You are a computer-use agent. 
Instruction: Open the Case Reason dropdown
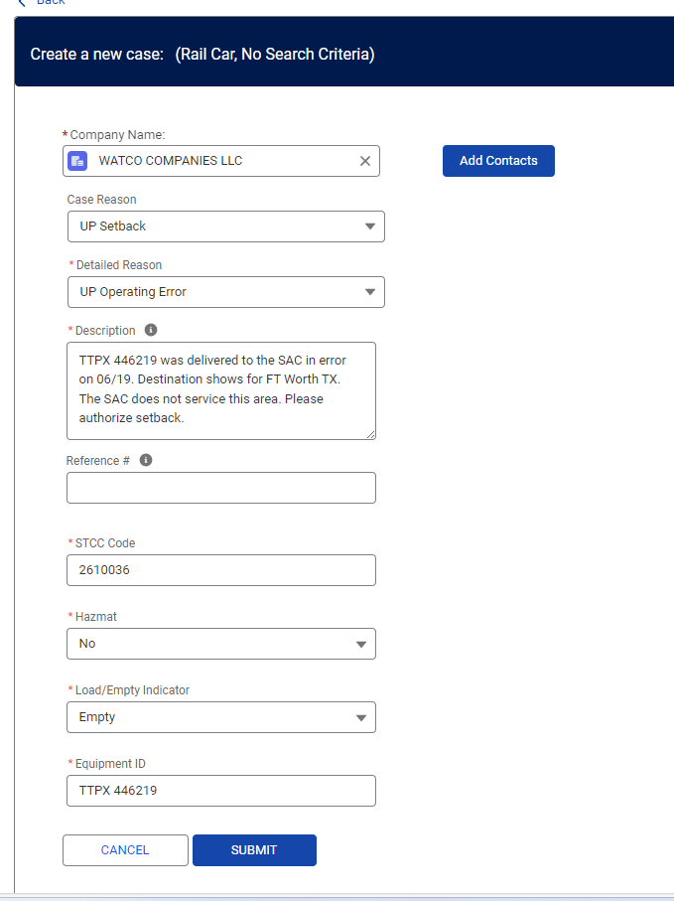pyautogui.click(x=226, y=226)
